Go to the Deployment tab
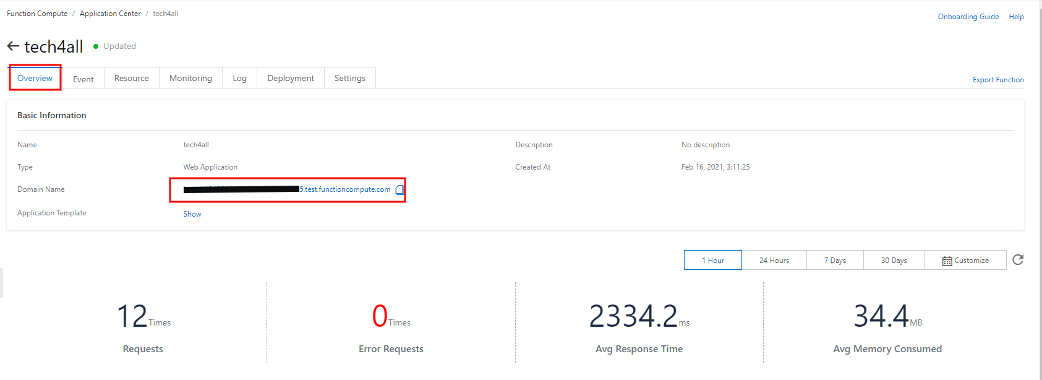This screenshot has height=380, width=1042. tap(291, 78)
